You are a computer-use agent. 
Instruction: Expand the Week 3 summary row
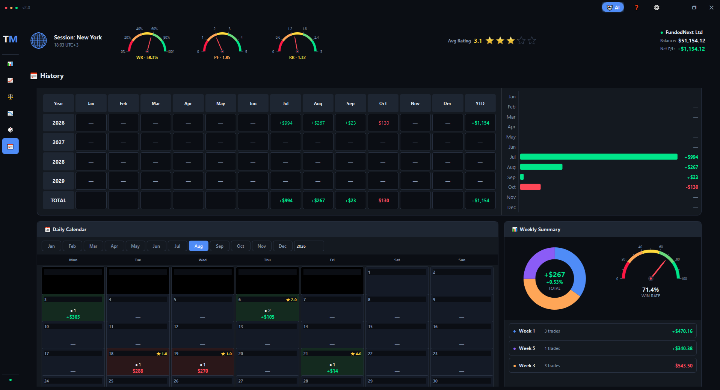602,366
